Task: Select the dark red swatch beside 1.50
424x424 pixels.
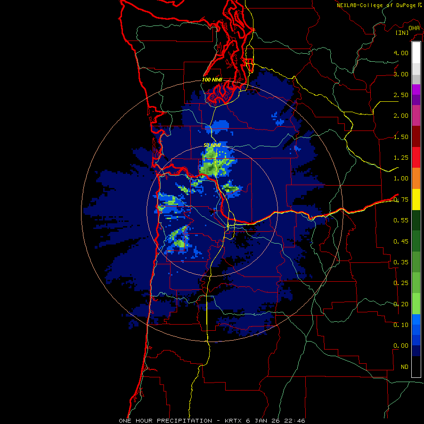Action: point(416,136)
